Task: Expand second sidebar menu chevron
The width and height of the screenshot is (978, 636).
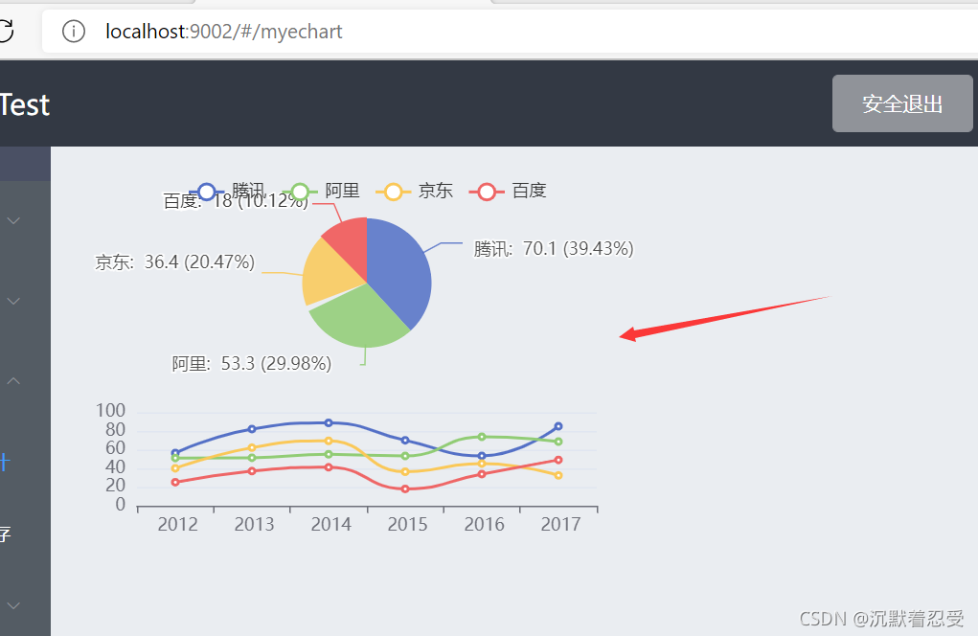Action: click(x=13, y=301)
